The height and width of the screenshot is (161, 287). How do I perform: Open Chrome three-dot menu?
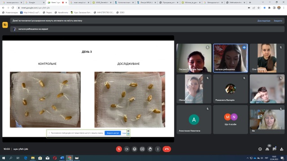284,8
